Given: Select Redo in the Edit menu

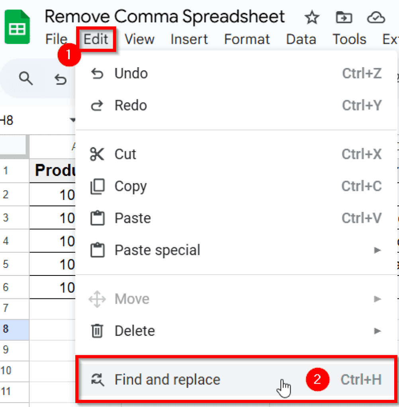Looking at the screenshot, I should [x=131, y=105].
